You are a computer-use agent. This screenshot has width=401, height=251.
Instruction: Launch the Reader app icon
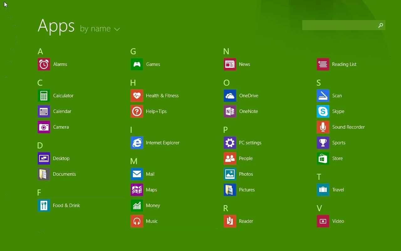(x=230, y=221)
